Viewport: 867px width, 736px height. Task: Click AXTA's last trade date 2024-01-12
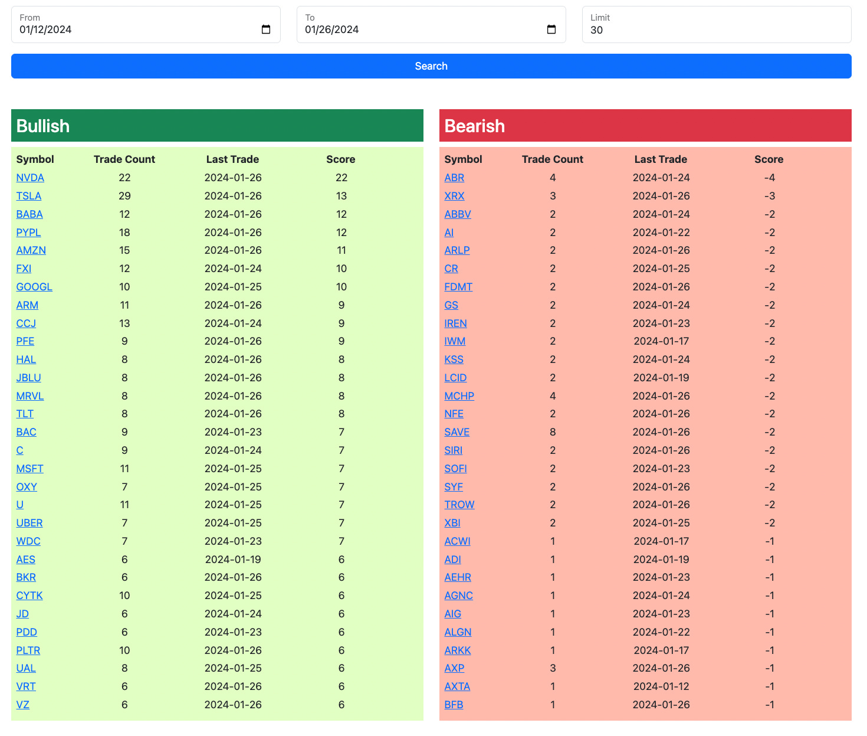(661, 686)
